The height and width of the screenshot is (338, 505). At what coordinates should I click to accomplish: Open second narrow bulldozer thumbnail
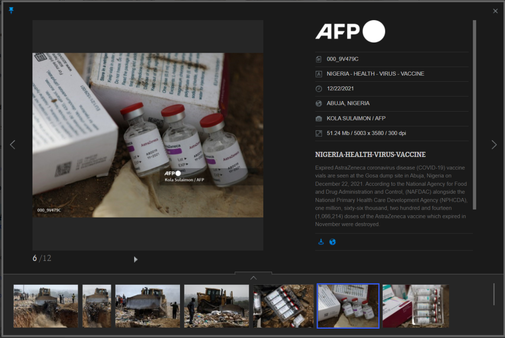tap(97, 306)
